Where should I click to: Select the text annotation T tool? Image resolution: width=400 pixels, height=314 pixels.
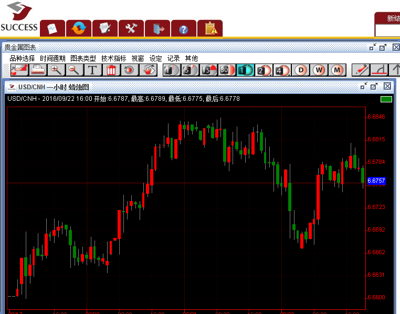click(92, 70)
